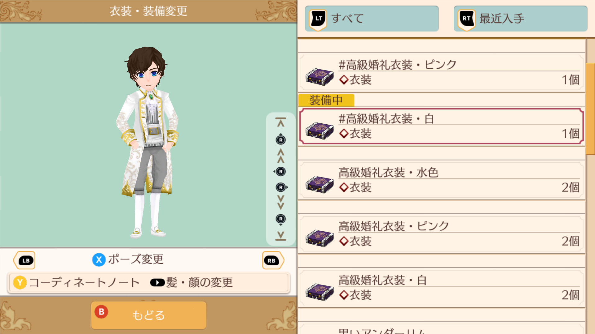Click the jump-to-top arrow icon
The image size is (595, 334).
click(x=281, y=122)
